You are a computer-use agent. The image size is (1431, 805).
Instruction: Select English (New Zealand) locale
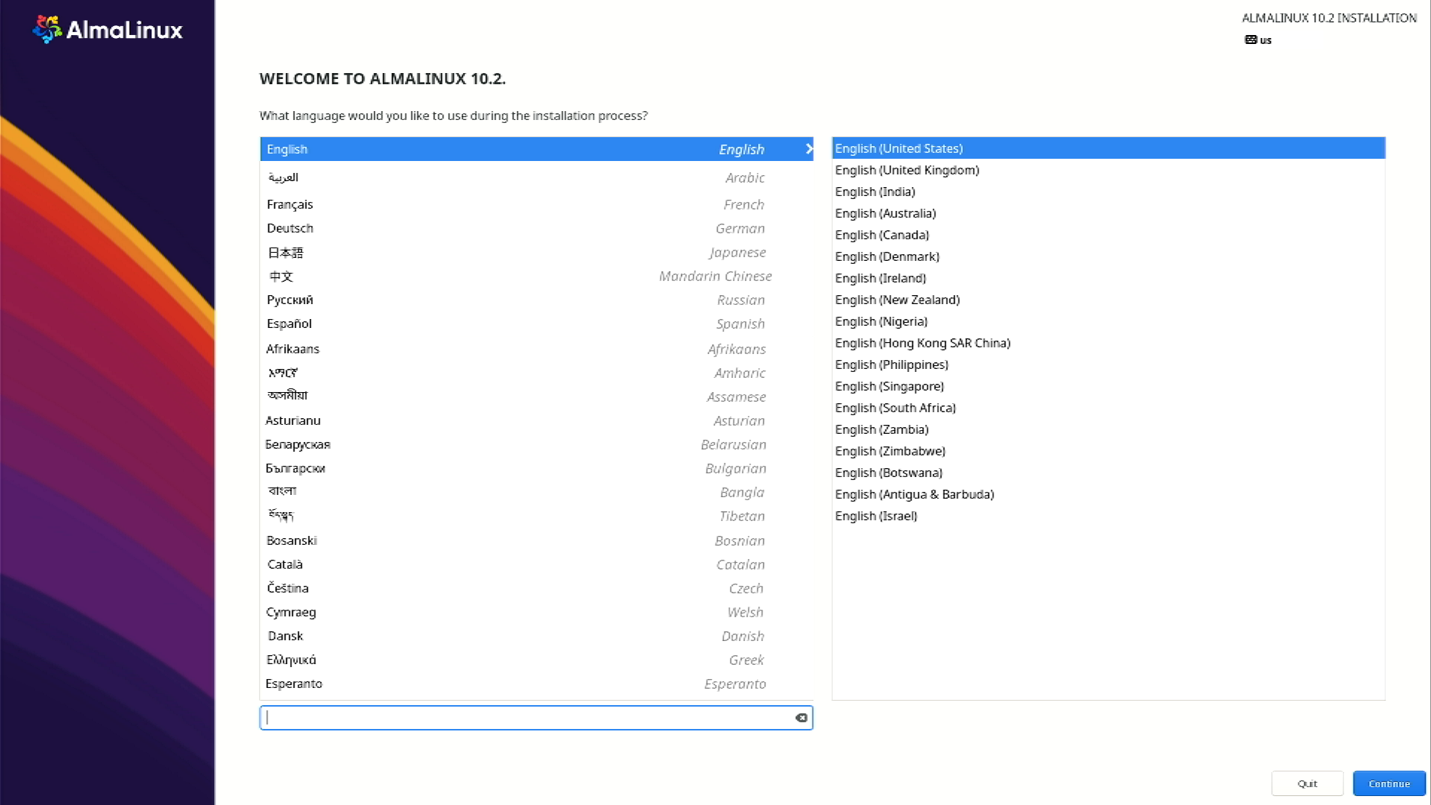coord(1108,300)
